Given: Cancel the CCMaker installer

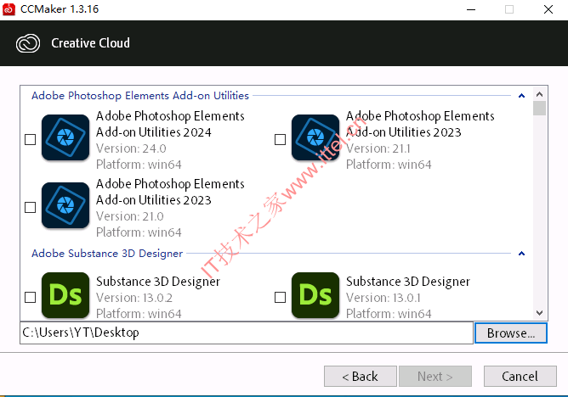Looking at the screenshot, I should pos(520,377).
